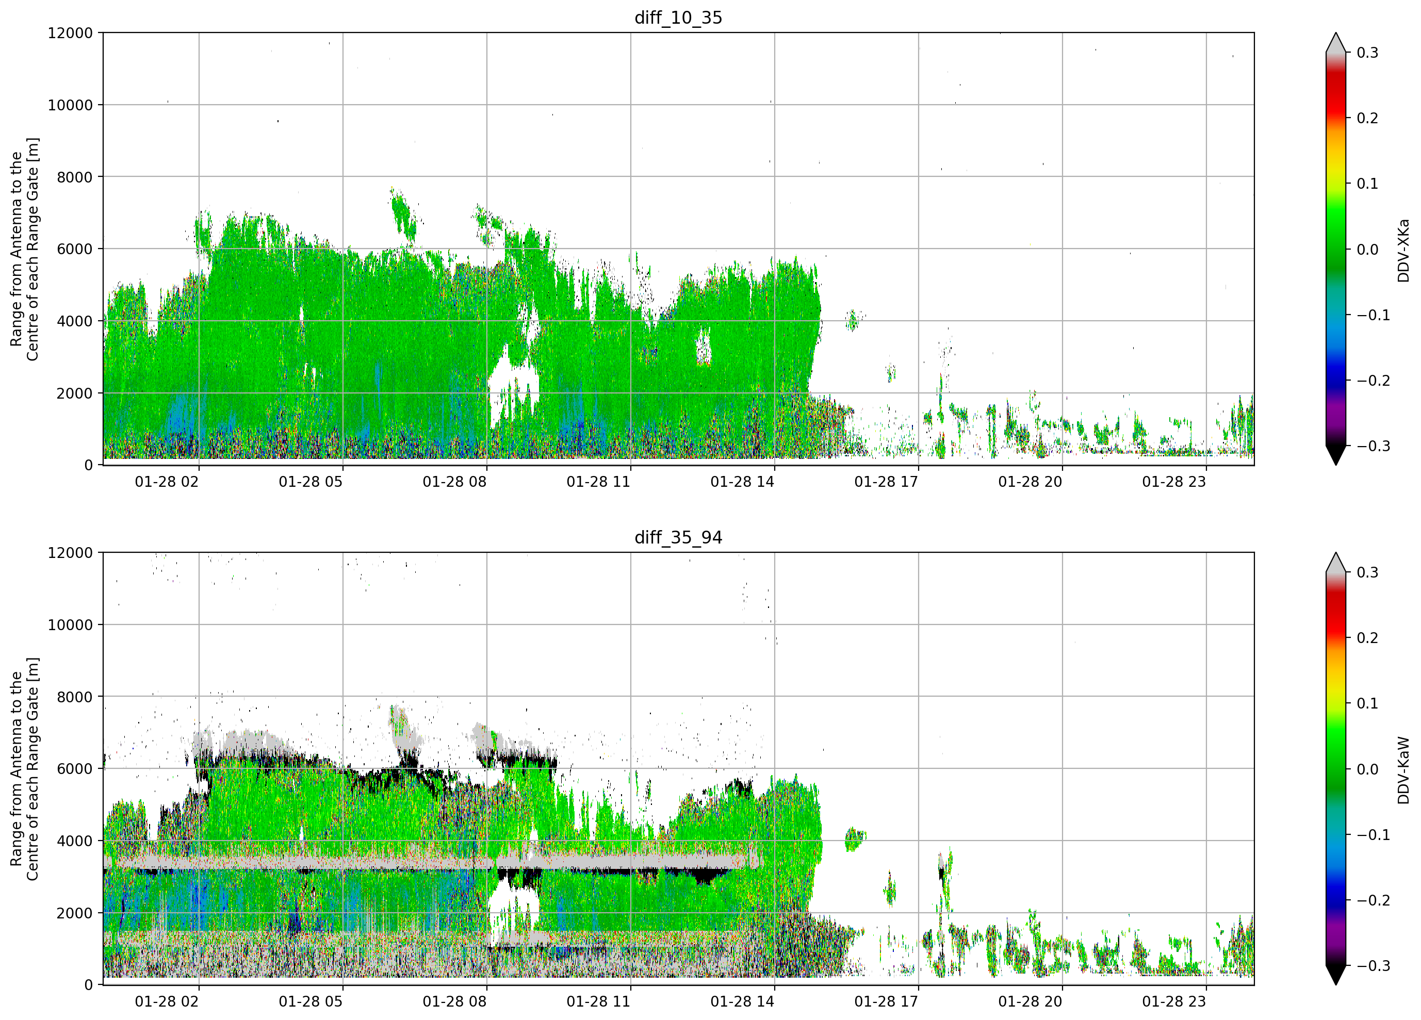Viewport: 1421px width, 1020px height.
Task: Click 01-28 17 label on bottom x-axis
Action: (x=886, y=1001)
